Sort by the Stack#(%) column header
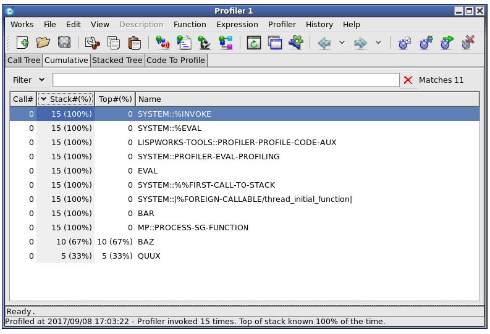The height and width of the screenshot is (334, 490). (65, 99)
